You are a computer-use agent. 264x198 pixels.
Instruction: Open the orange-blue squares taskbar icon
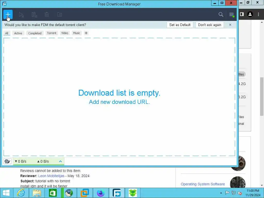tap(85, 193)
